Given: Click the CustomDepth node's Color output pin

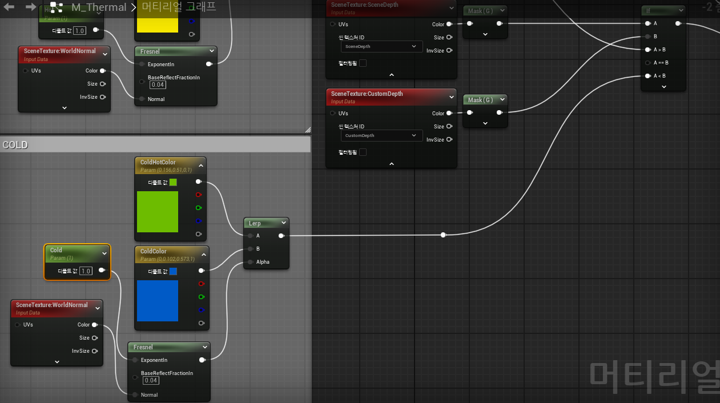Looking at the screenshot, I should pyautogui.click(x=449, y=113).
